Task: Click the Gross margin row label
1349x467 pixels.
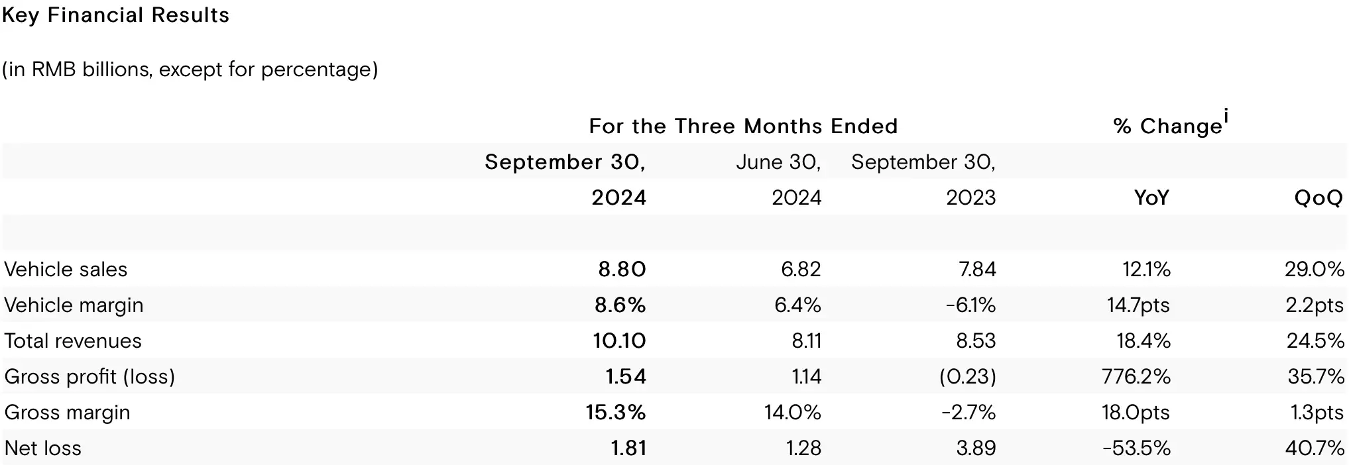Action: click(67, 412)
